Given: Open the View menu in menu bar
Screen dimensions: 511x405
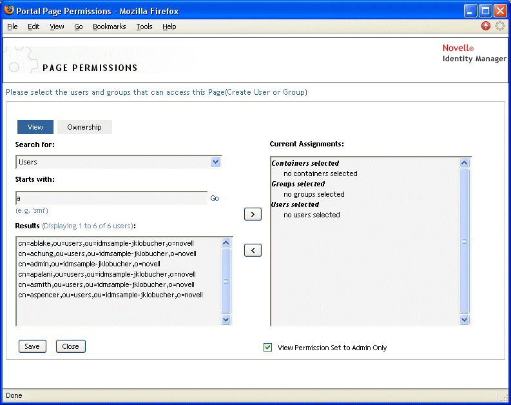Looking at the screenshot, I should (57, 26).
